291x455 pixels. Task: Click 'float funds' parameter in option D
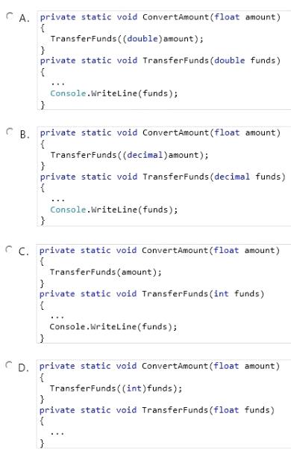tap(241, 410)
